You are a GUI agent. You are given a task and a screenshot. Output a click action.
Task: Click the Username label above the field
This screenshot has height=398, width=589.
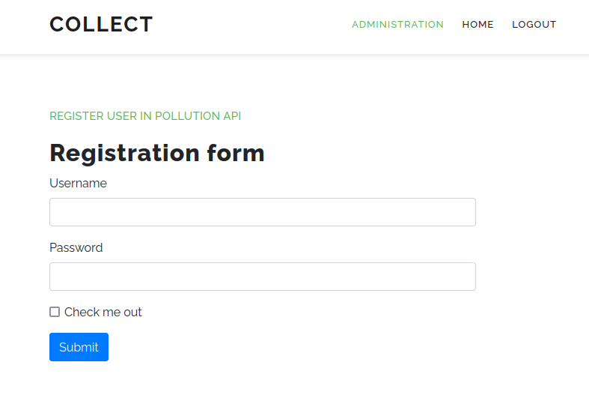tap(78, 183)
